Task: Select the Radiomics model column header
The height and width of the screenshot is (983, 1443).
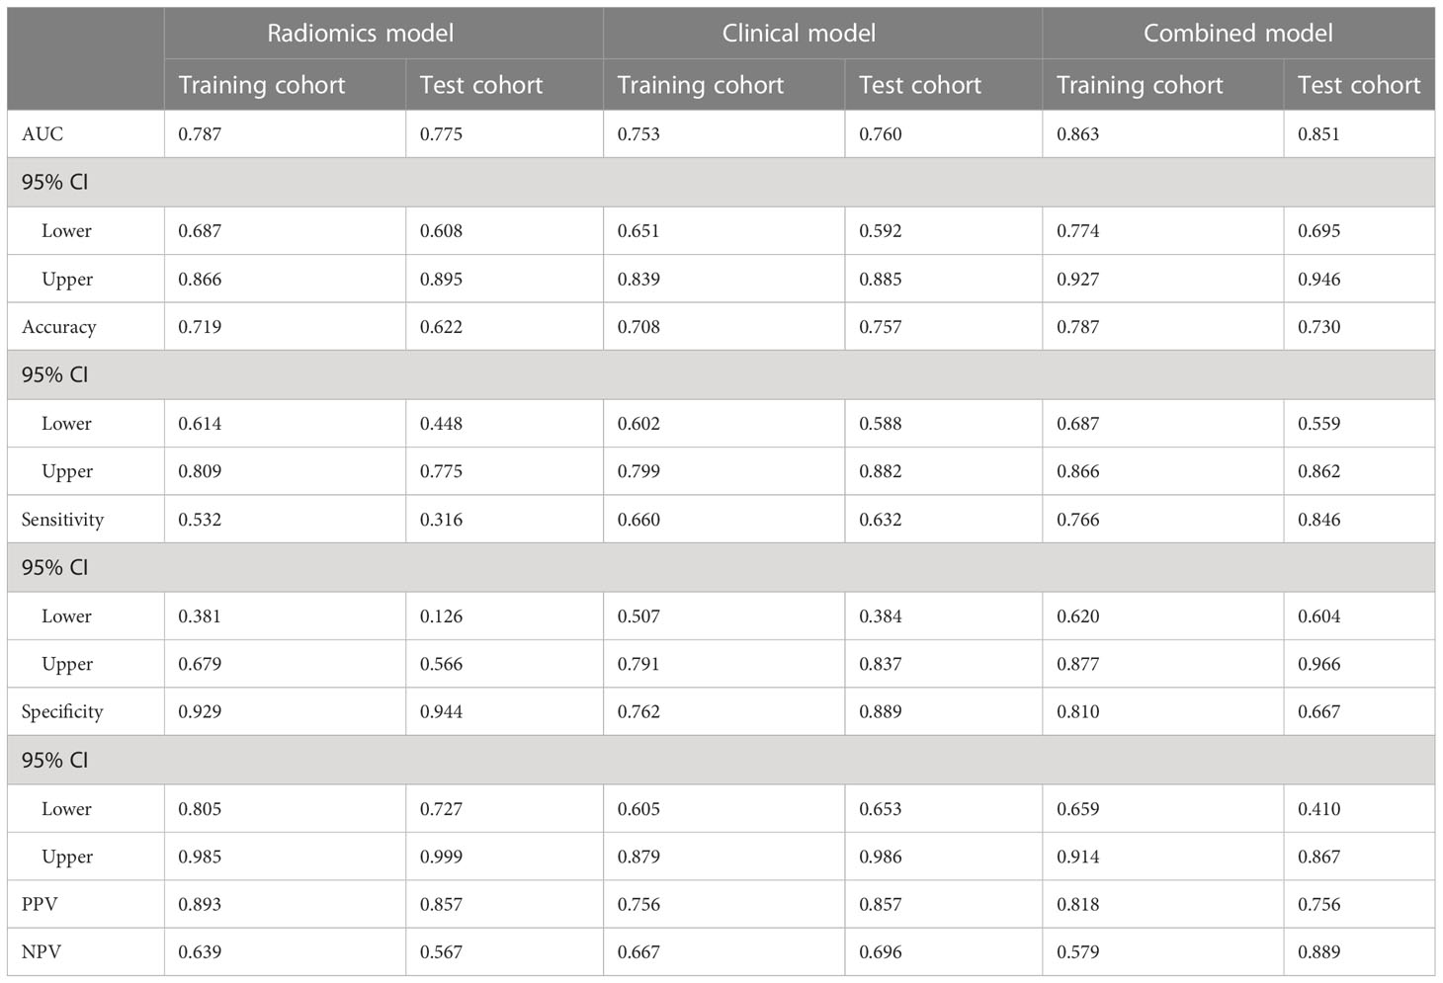Action: (x=360, y=34)
